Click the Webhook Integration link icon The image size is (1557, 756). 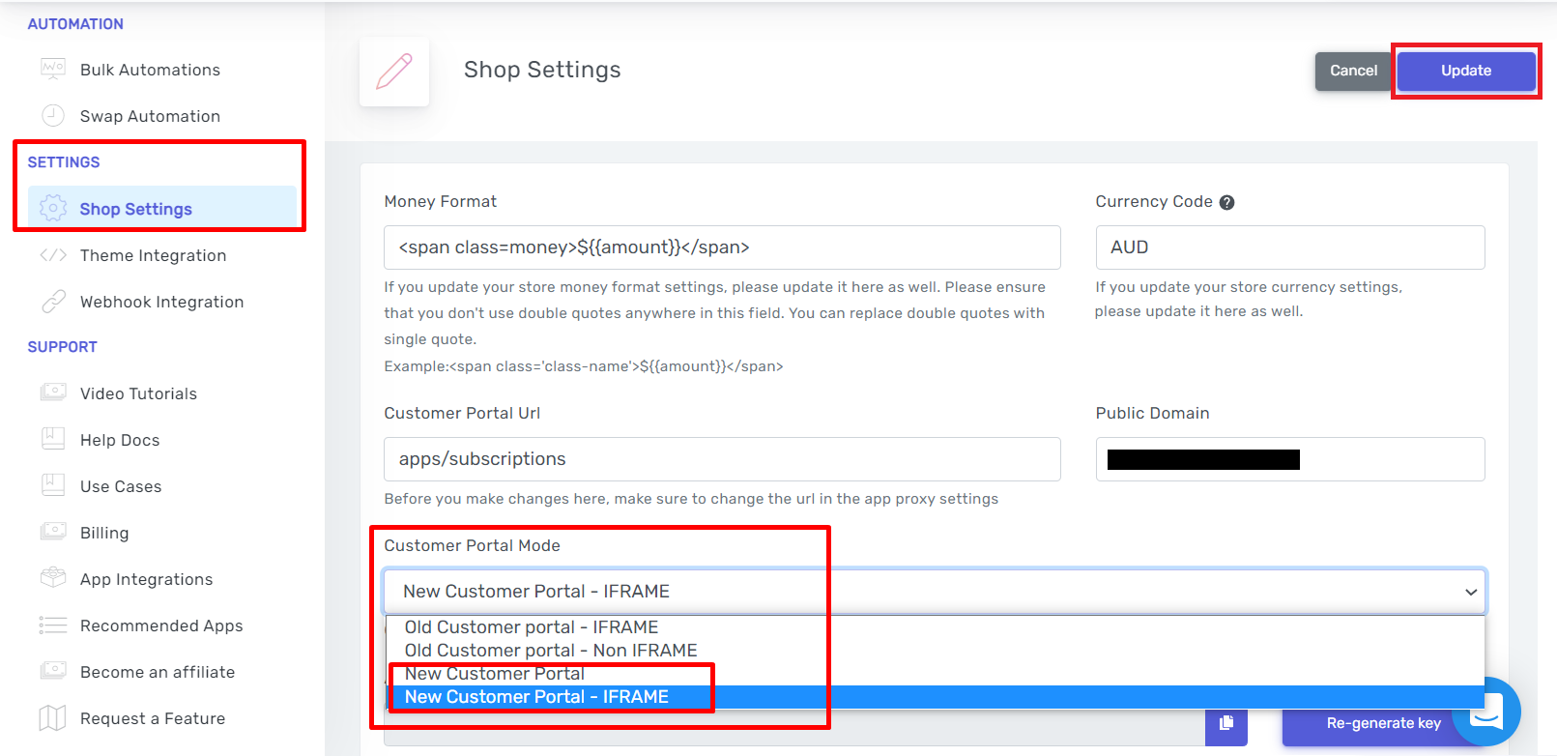click(53, 302)
